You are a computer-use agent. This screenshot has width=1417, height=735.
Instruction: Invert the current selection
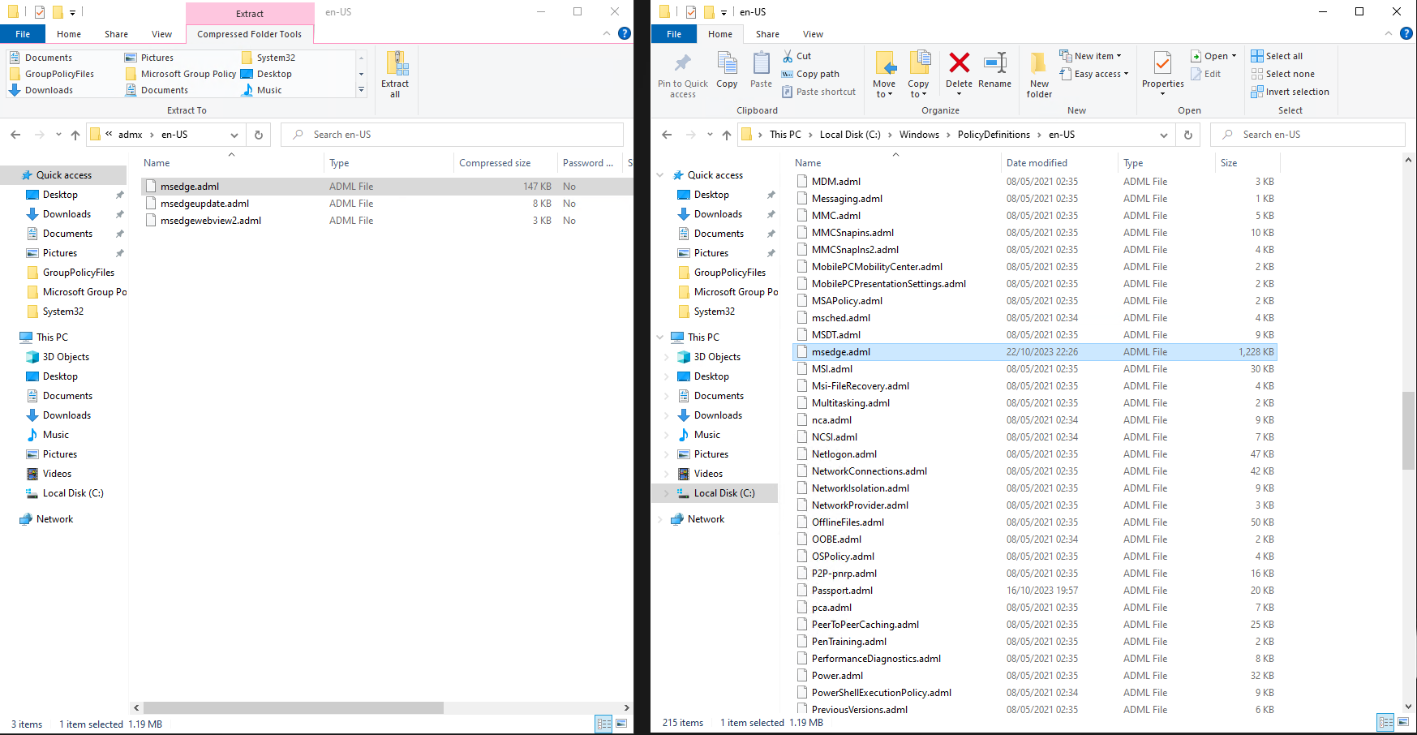pyautogui.click(x=1290, y=92)
